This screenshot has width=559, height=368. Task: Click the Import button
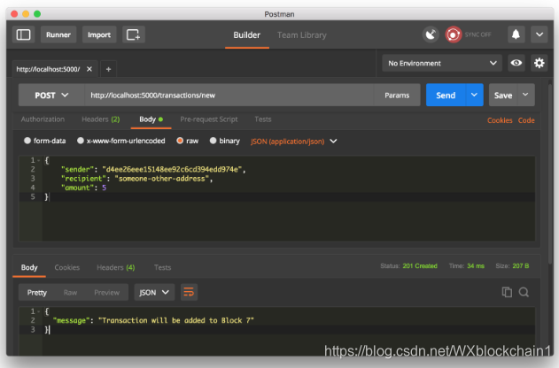pos(99,34)
